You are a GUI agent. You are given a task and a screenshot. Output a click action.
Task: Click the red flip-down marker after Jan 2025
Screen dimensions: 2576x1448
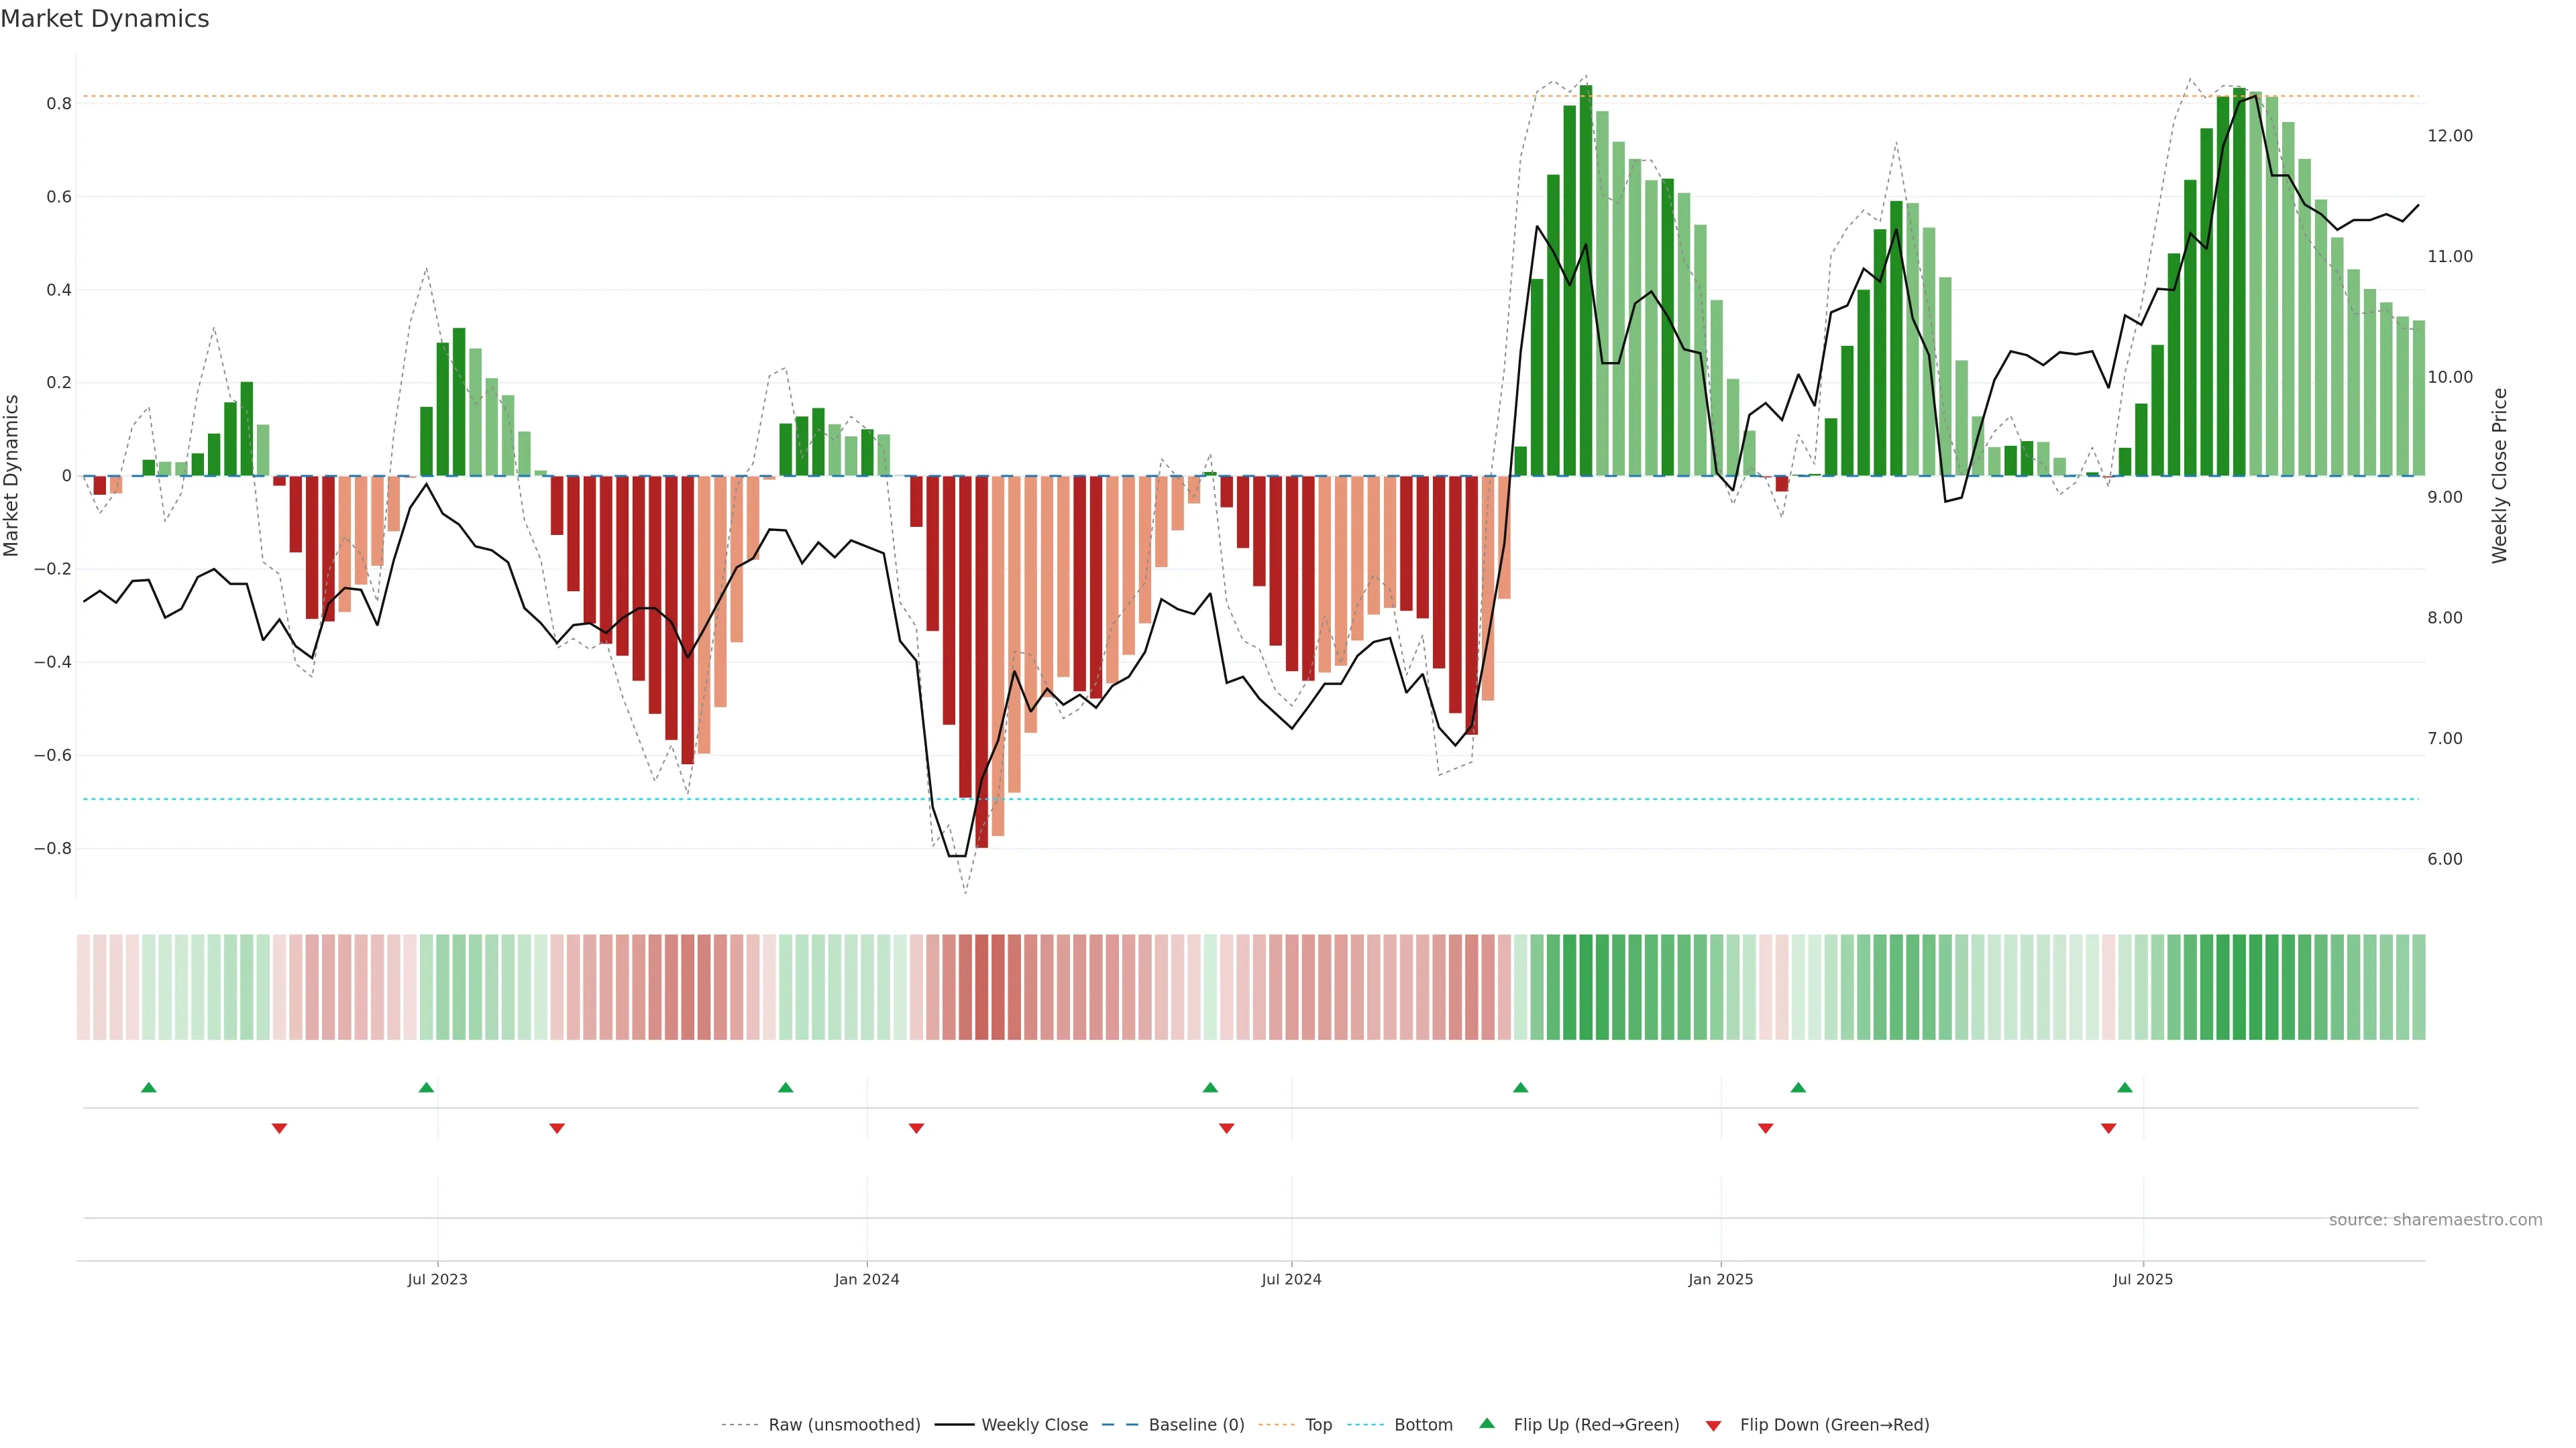pos(1766,1128)
